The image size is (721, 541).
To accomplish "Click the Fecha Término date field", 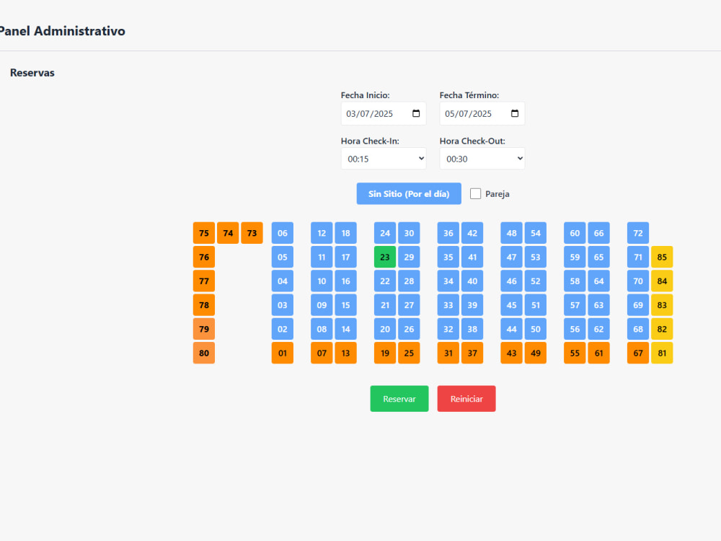I will (482, 114).
